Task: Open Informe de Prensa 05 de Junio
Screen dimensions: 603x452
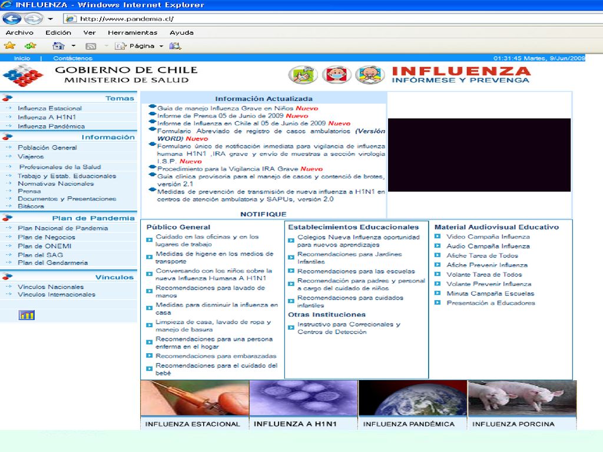Action: click(220, 116)
